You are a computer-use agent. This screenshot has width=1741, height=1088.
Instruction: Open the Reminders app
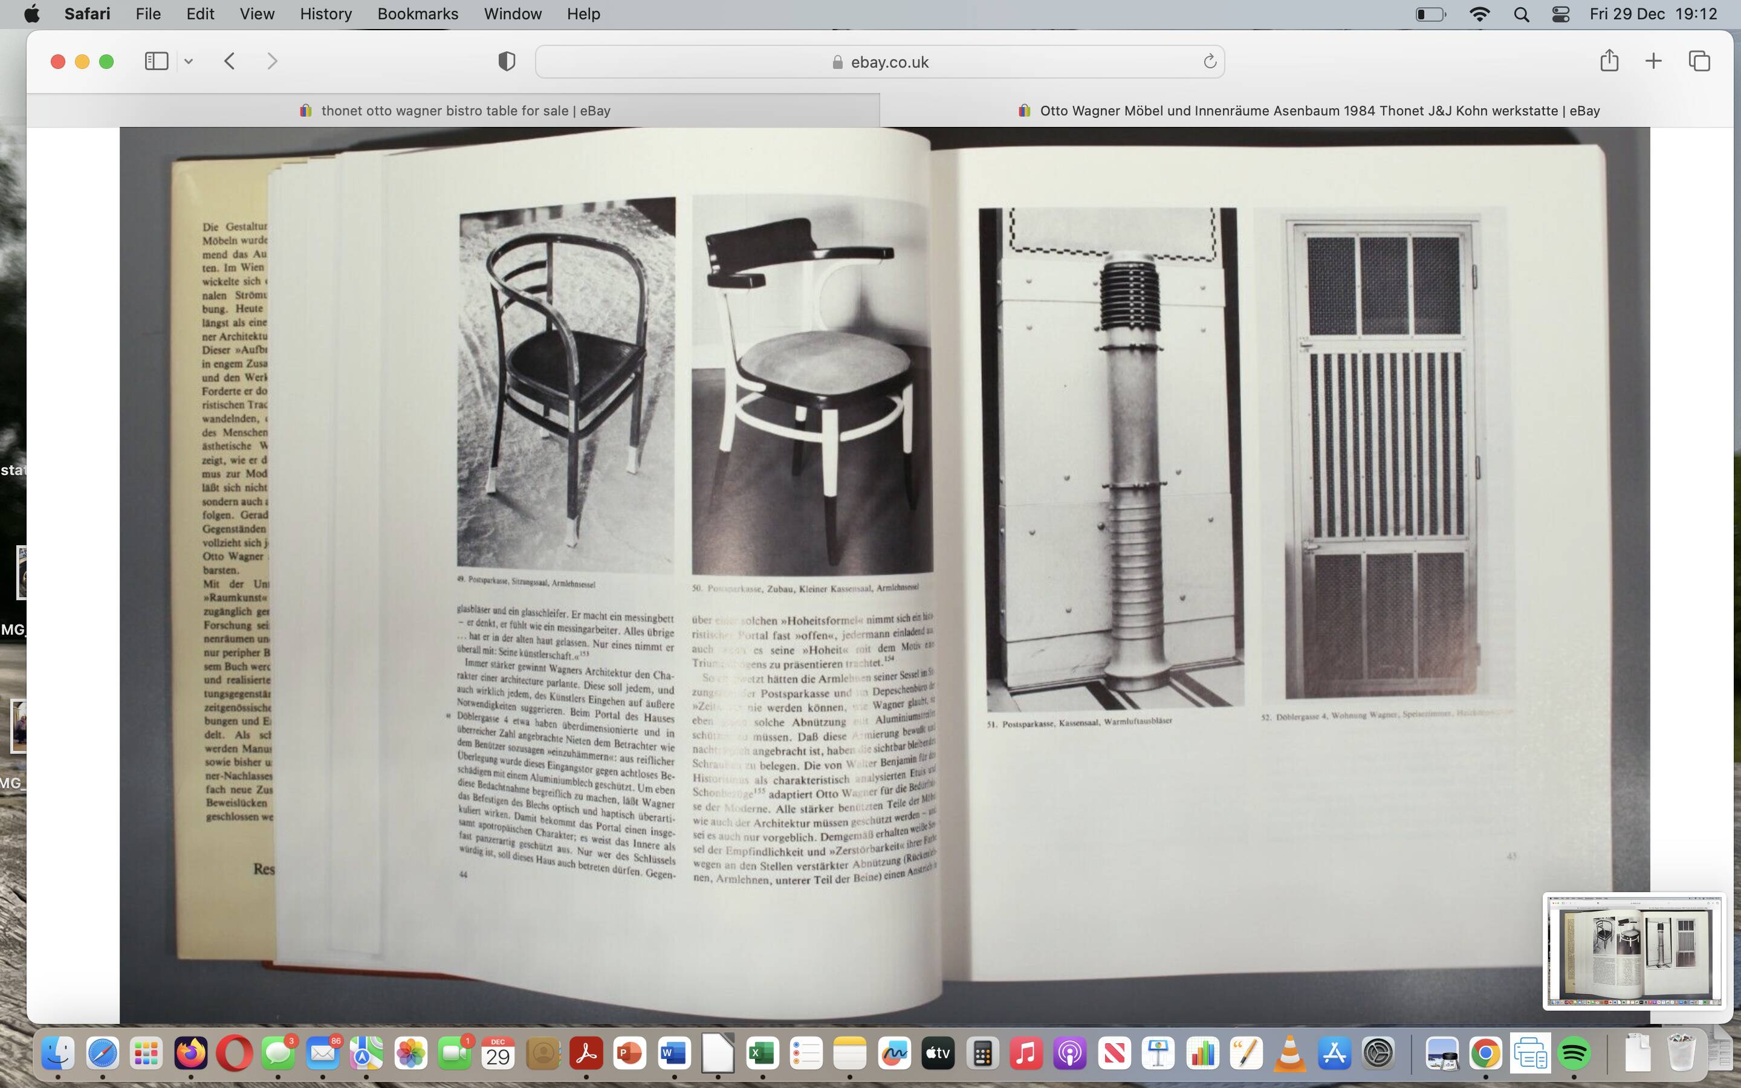pos(806,1054)
